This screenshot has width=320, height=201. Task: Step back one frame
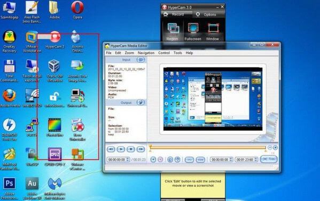point(111,149)
